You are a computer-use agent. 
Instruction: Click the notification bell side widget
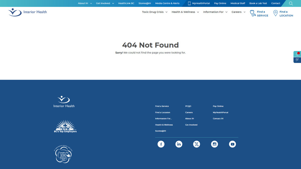[x=297, y=54]
